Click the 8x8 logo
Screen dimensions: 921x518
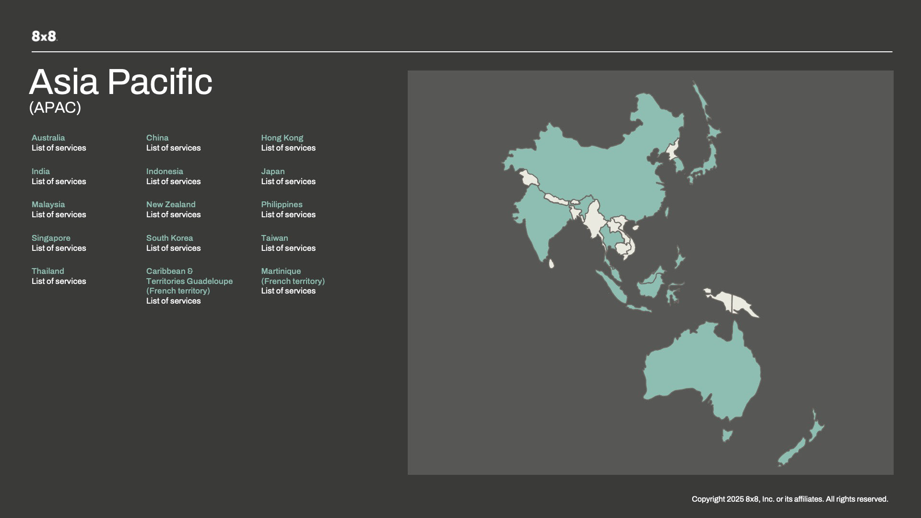tap(44, 36)
